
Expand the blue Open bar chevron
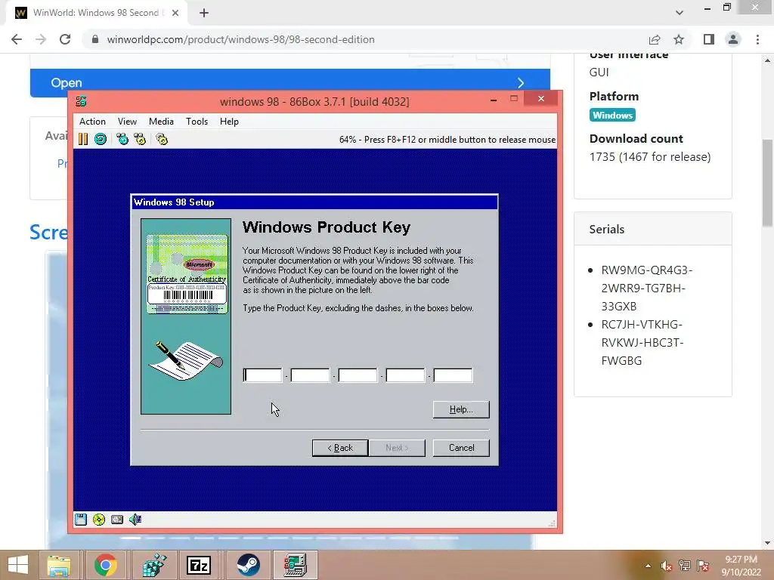521,82
